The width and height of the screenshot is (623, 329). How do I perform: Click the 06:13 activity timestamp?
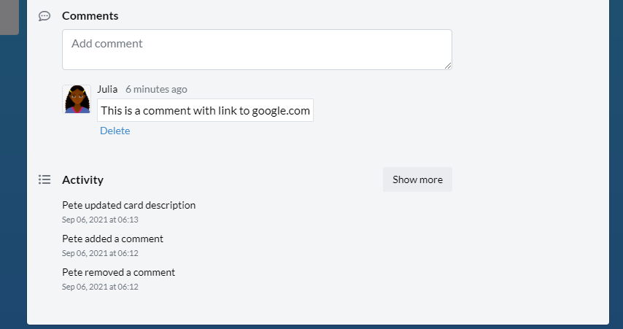tap(100, 220)
